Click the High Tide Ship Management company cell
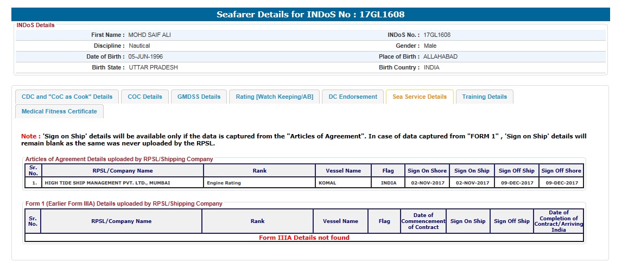The image size is (628, 274). [107, 183]
